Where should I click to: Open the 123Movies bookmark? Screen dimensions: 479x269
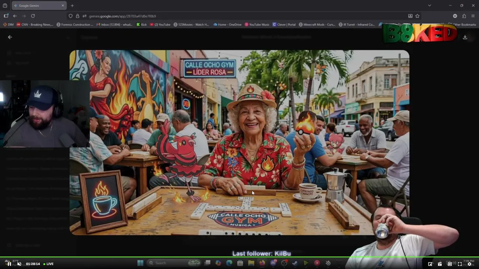[191, 25]
